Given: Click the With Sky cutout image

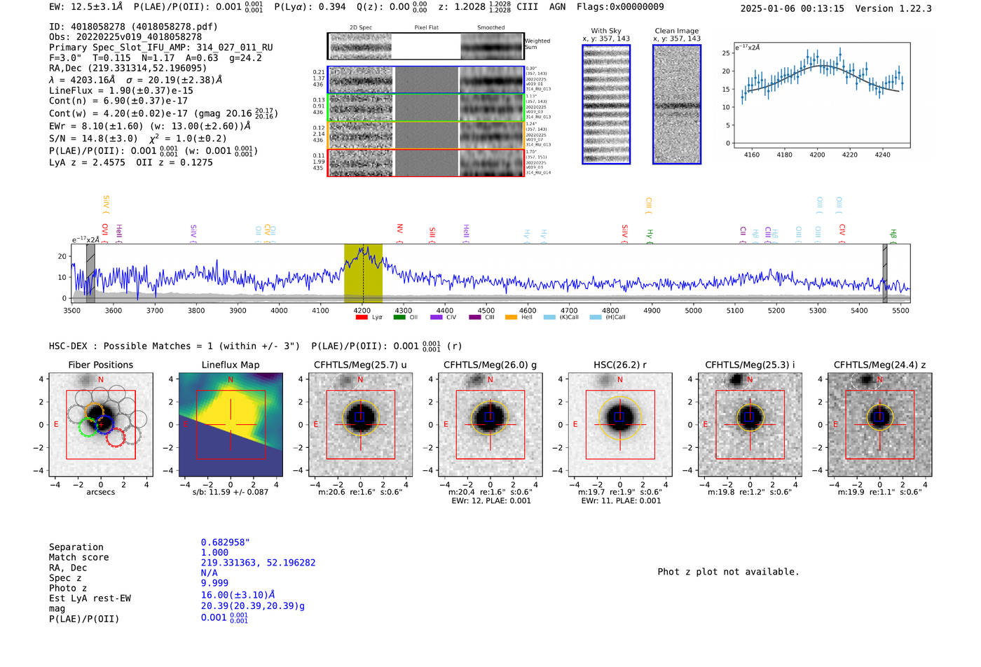Looking at the screenshot, I should tap(606, 104).
